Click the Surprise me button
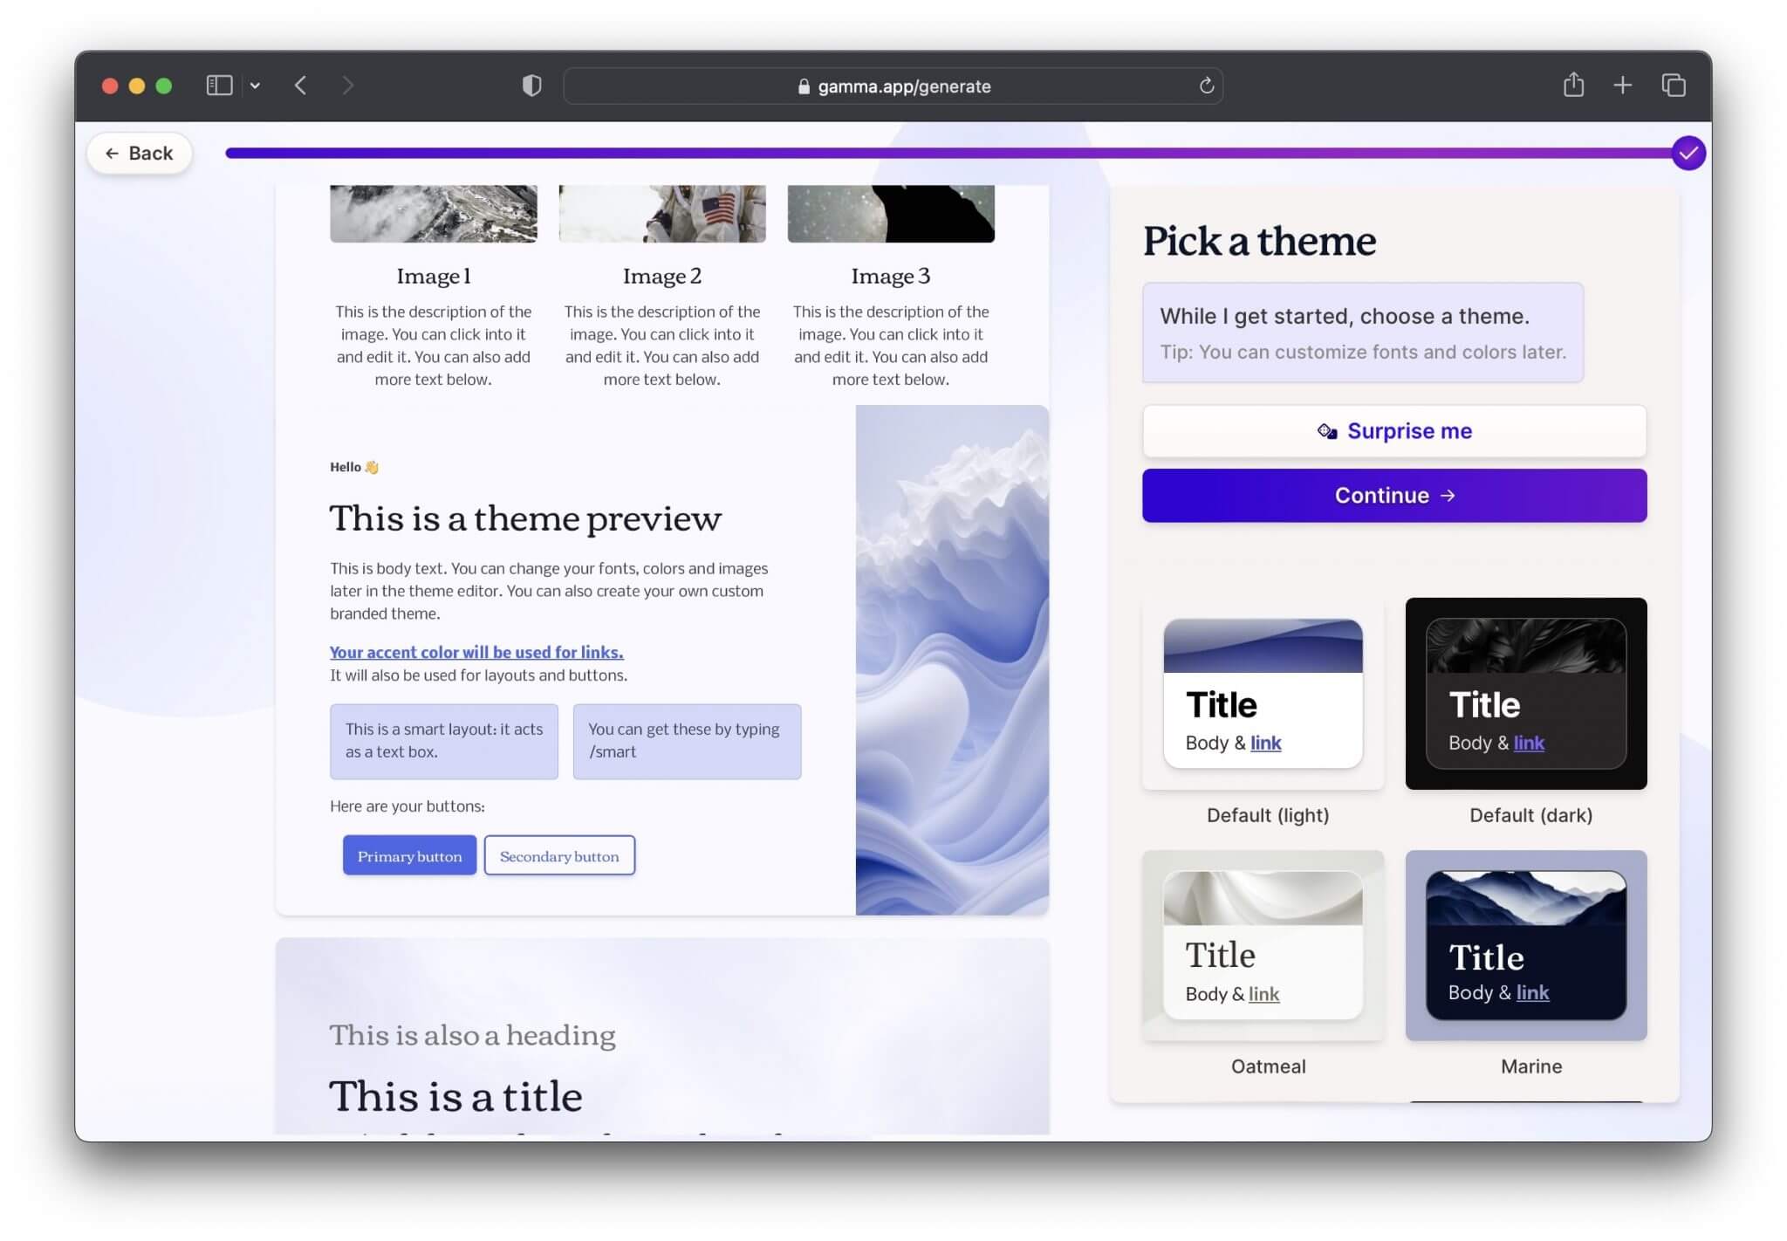 1393,430
